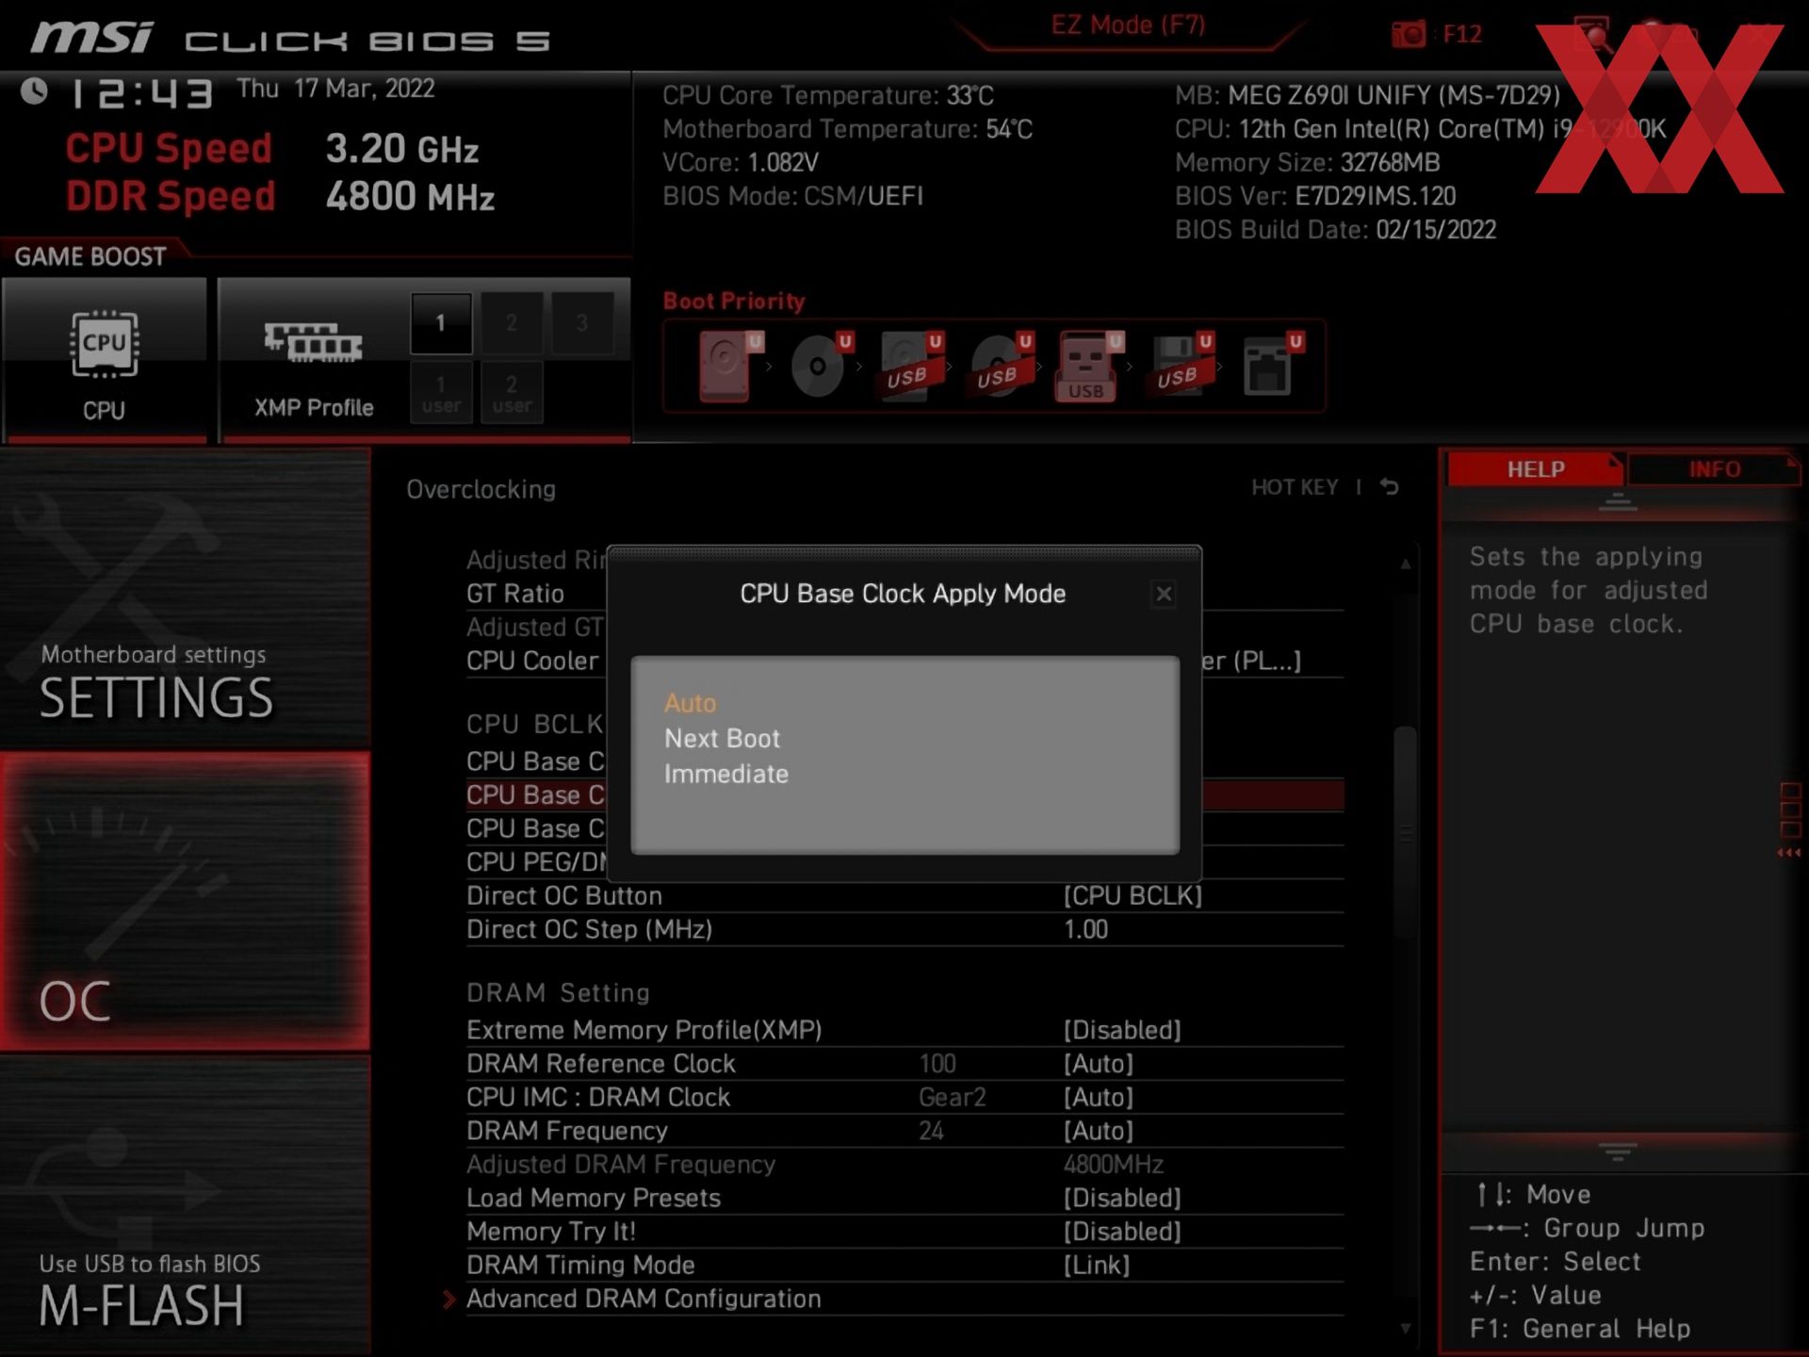Switch to EZ Mode (F7)

tap(1128, 25)
